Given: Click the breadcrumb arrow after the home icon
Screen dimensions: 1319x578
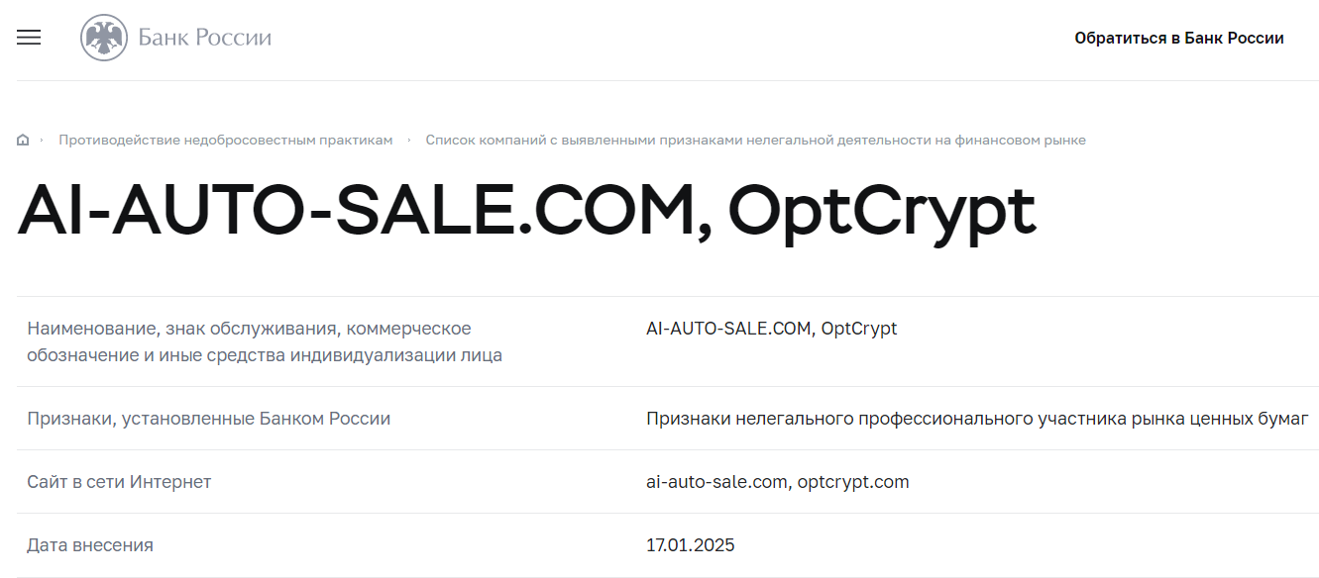Looking at the screenshot, I should (x=42, y=141).
